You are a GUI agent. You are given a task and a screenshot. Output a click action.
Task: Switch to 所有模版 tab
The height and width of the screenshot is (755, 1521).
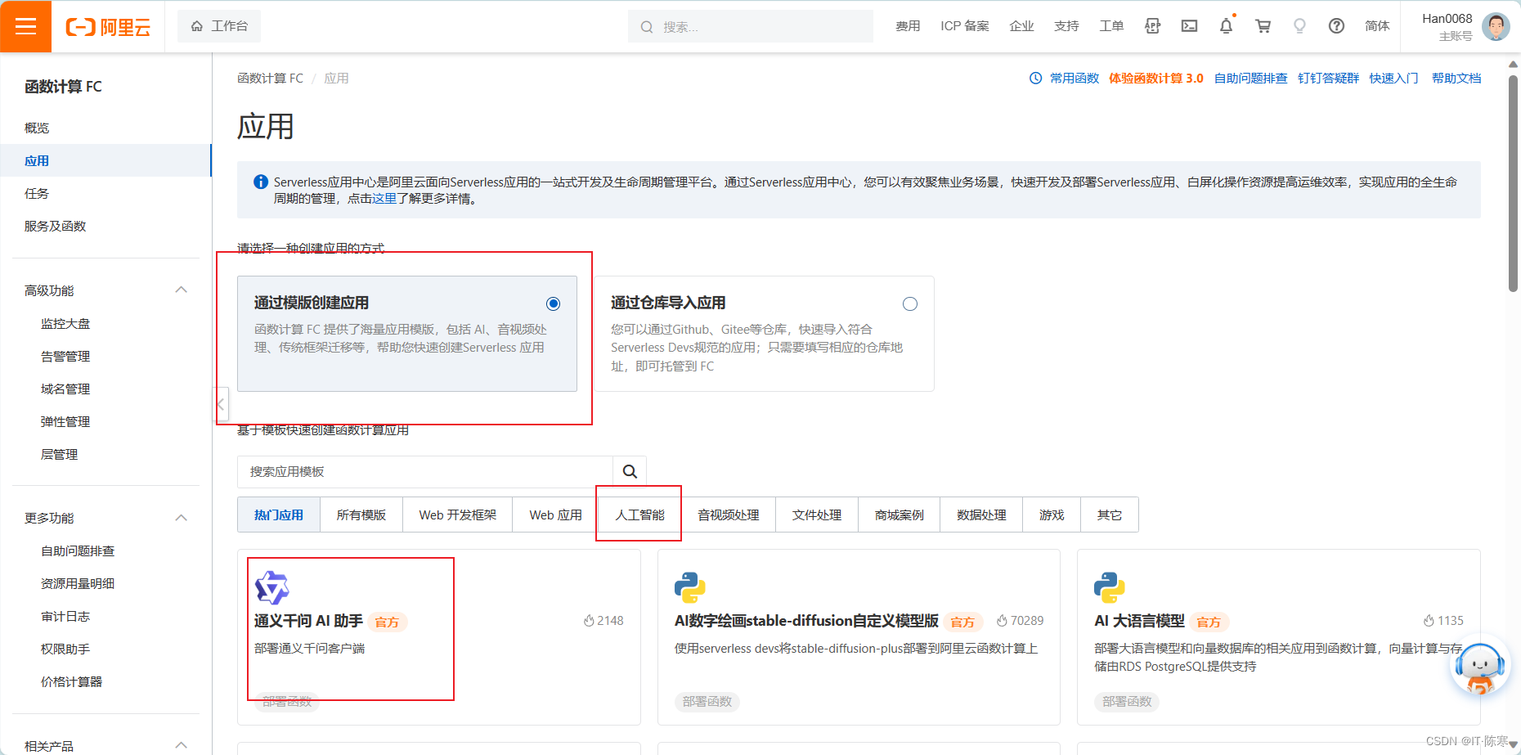361,515
